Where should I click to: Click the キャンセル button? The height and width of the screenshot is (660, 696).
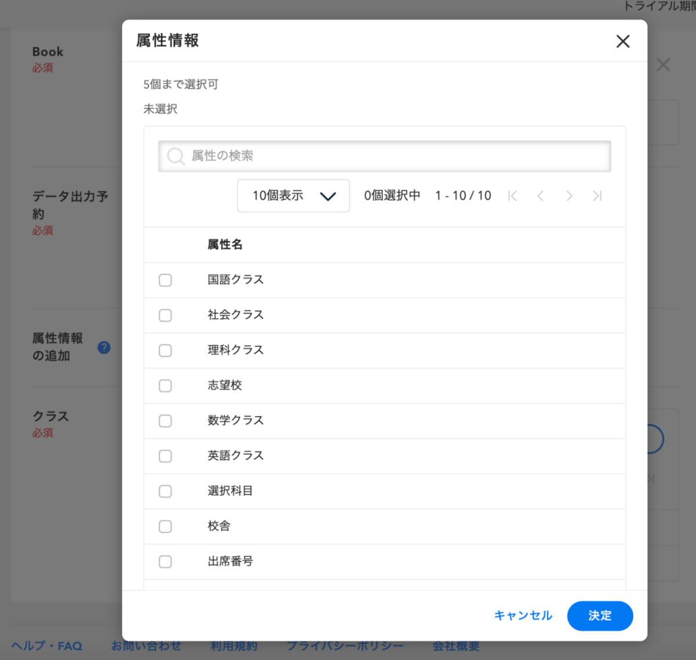pyautogui.click(x=523, y=615)
